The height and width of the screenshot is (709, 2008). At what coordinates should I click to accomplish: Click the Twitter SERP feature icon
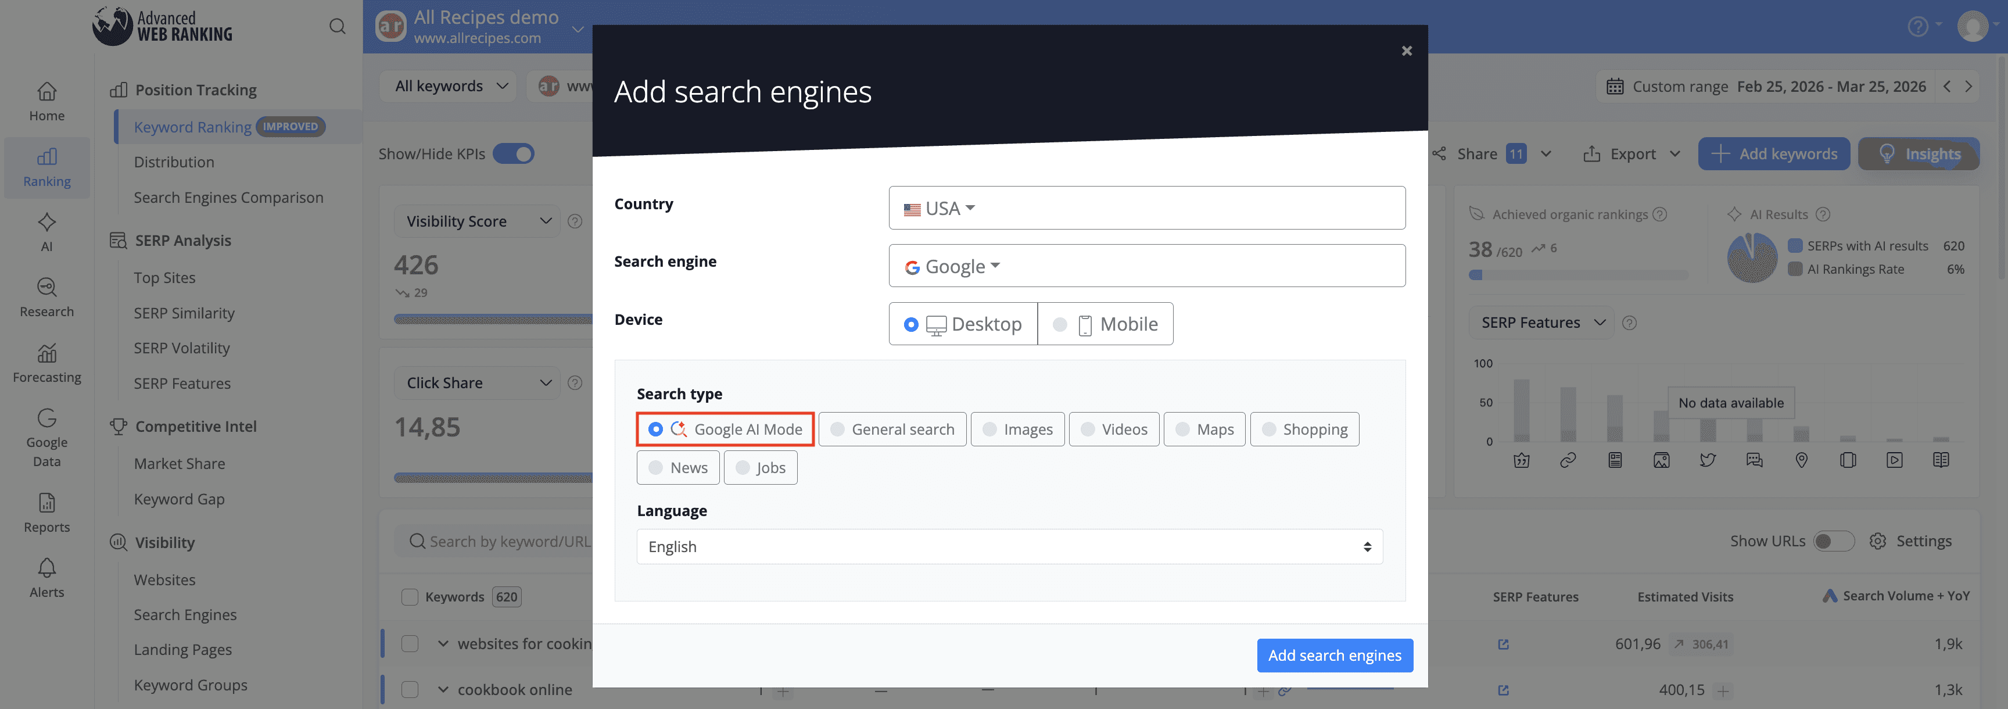1708,460
